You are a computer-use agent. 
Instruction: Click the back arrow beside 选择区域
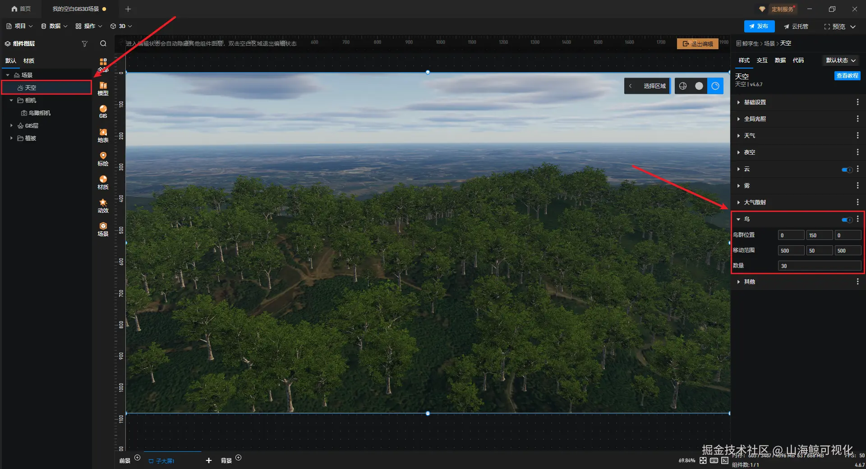coord(631,86)
